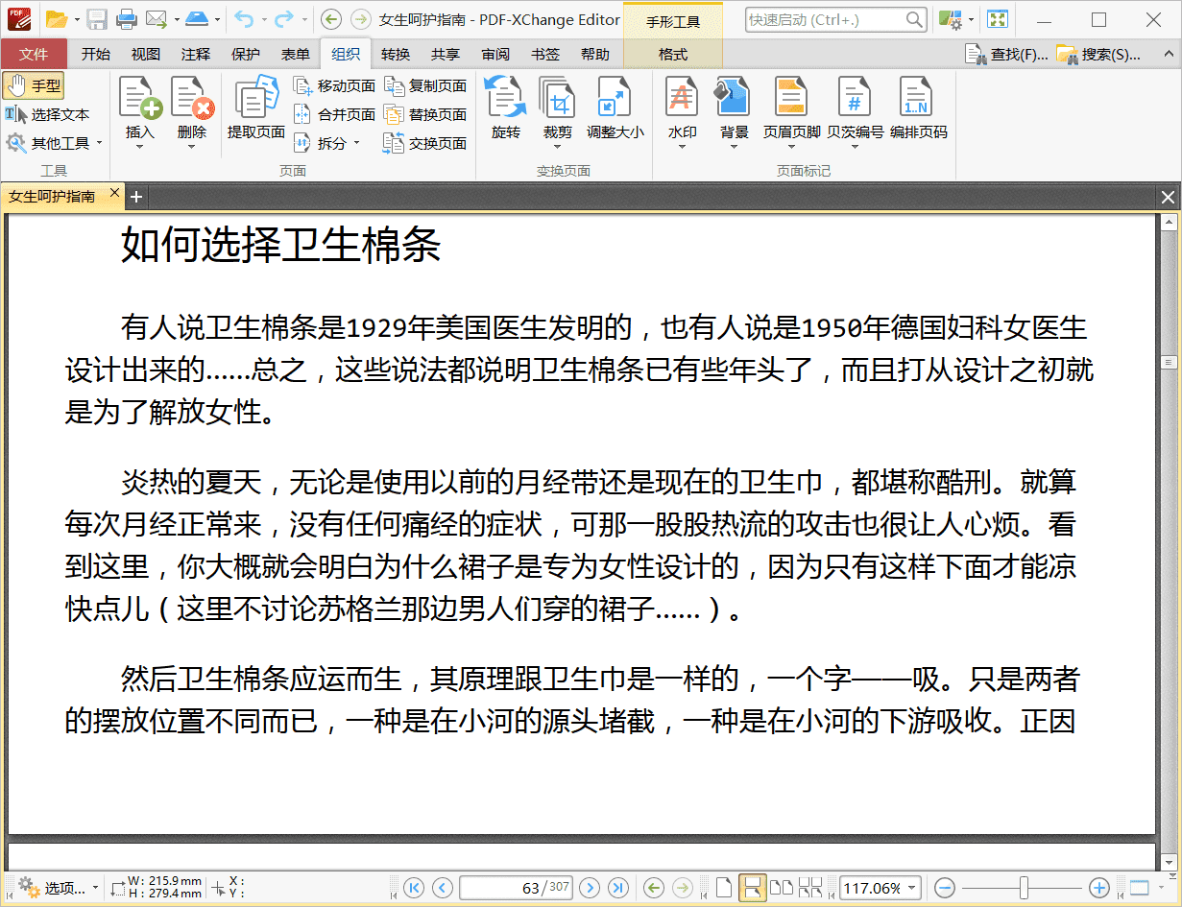Open the File (文件) menu
1182x907 pixels.
pyautogui.click(x=34, y=55)
